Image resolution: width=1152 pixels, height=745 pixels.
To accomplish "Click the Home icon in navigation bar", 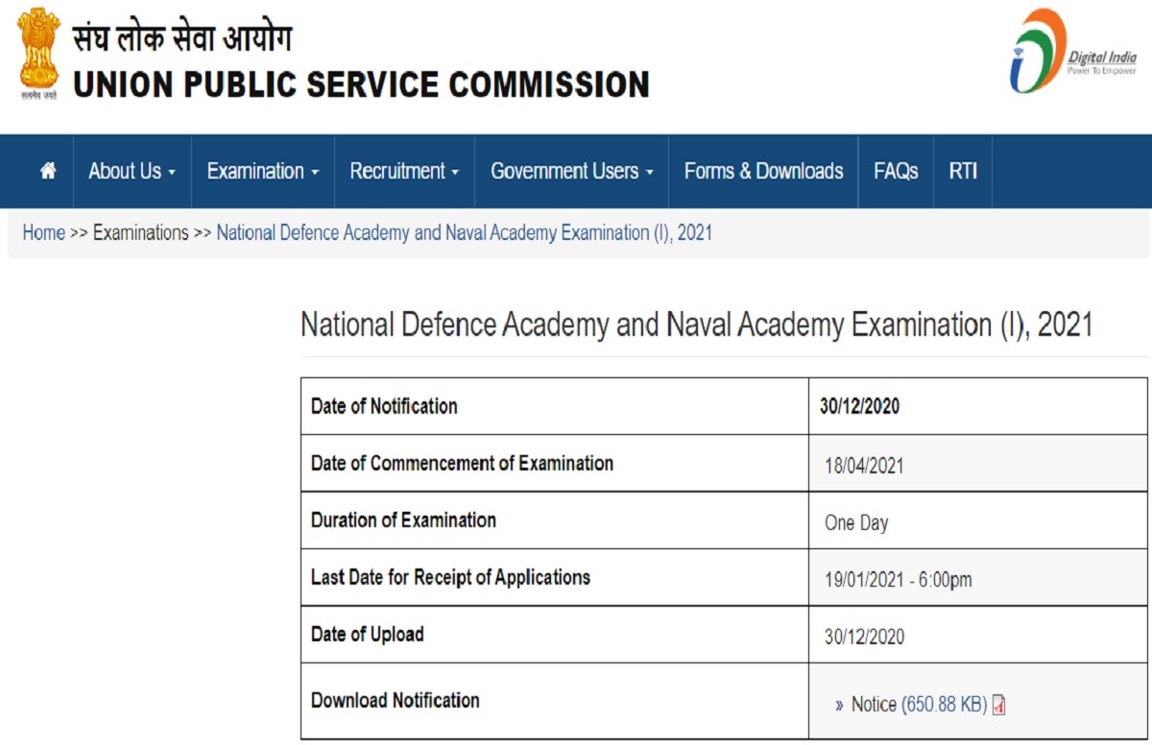I will pos(48,171).
